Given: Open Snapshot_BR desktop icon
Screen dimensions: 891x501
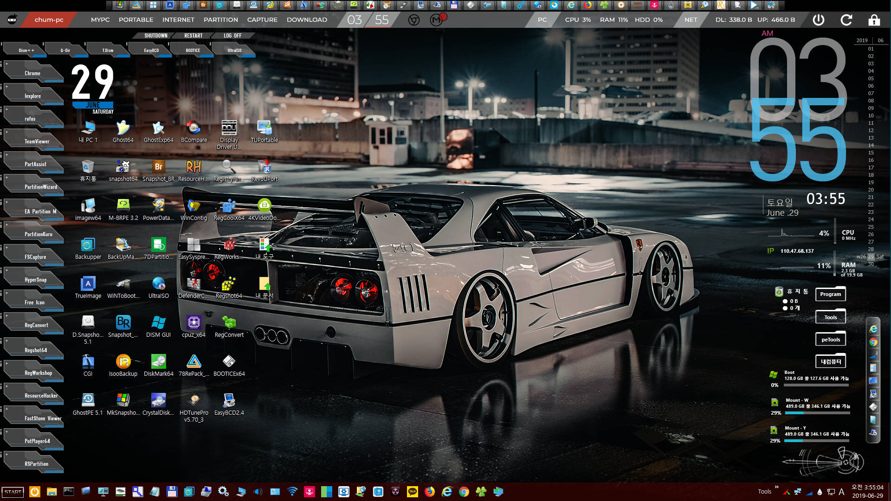Looking at the screenshot, I should point(158,170).
